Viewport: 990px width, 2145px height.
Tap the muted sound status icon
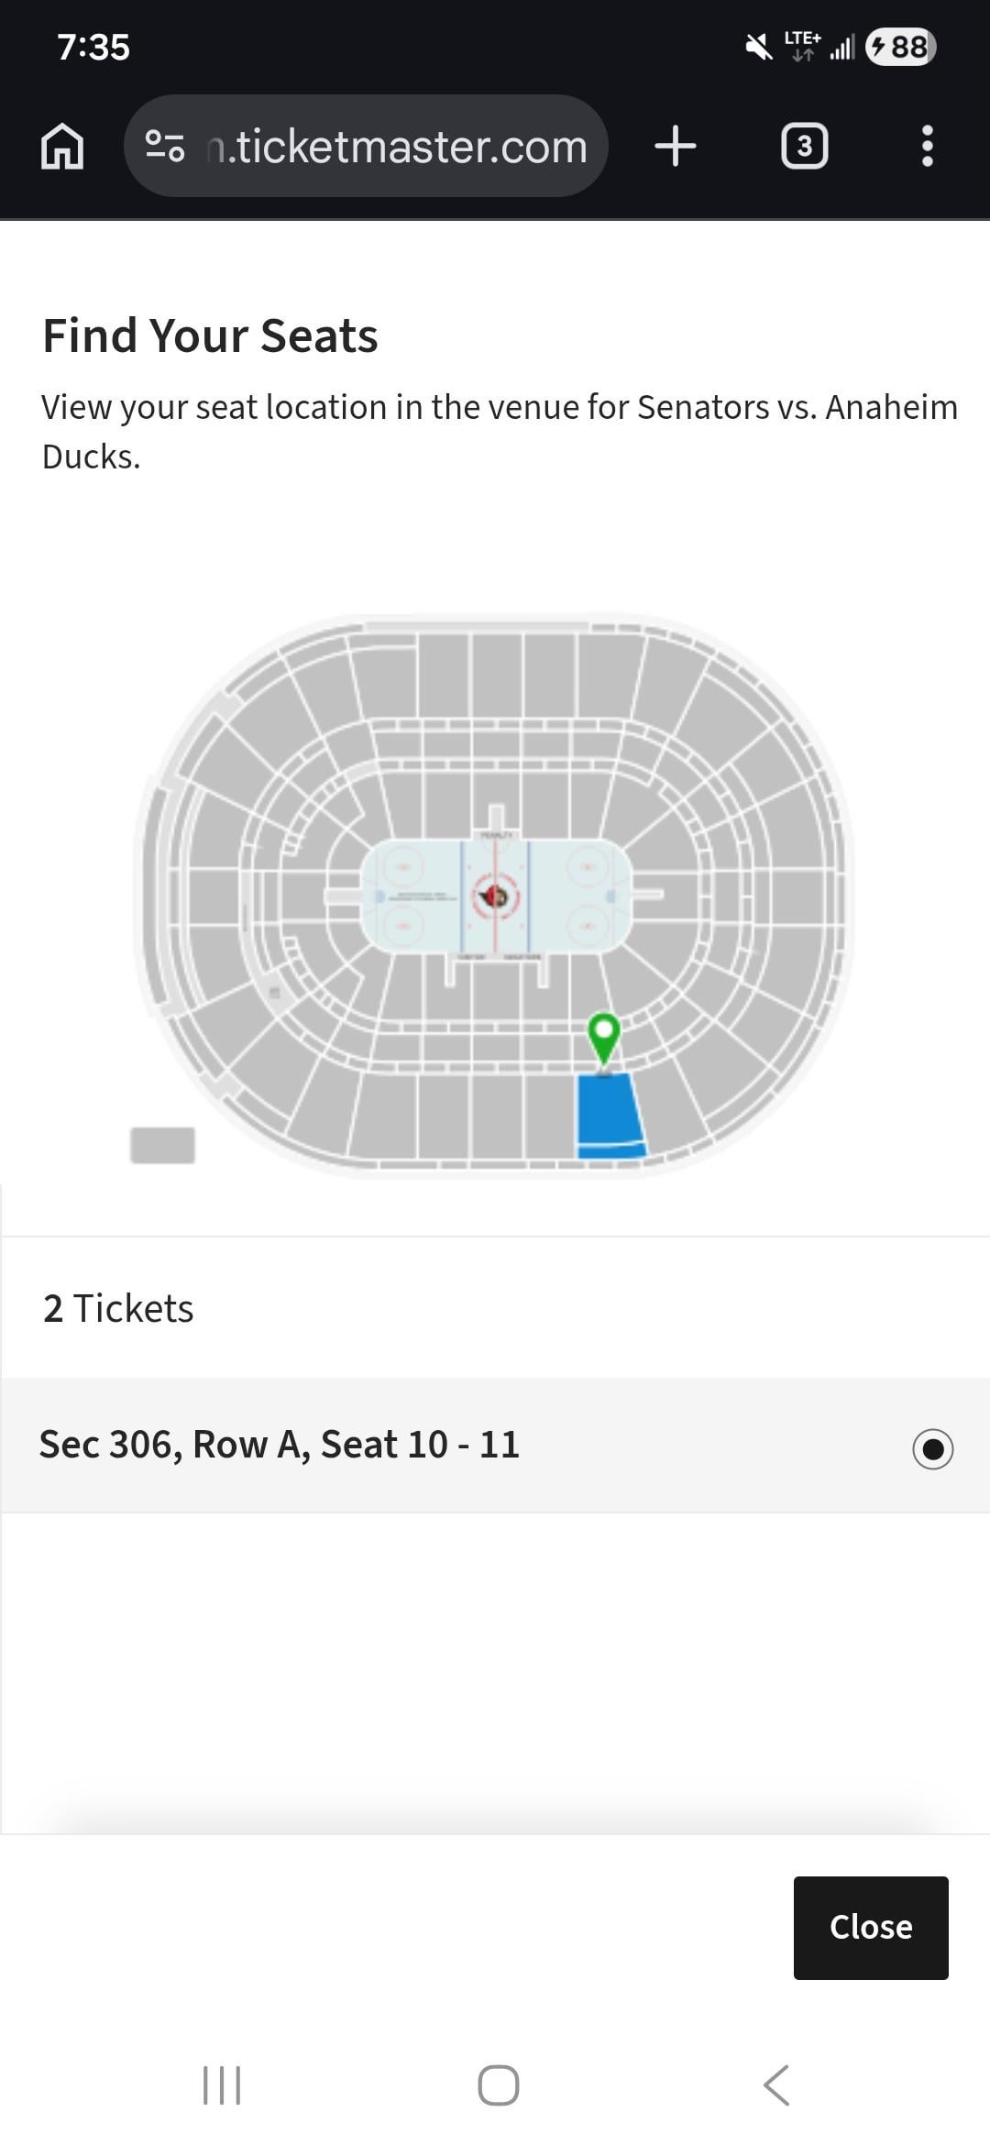(x=758, y=47)
